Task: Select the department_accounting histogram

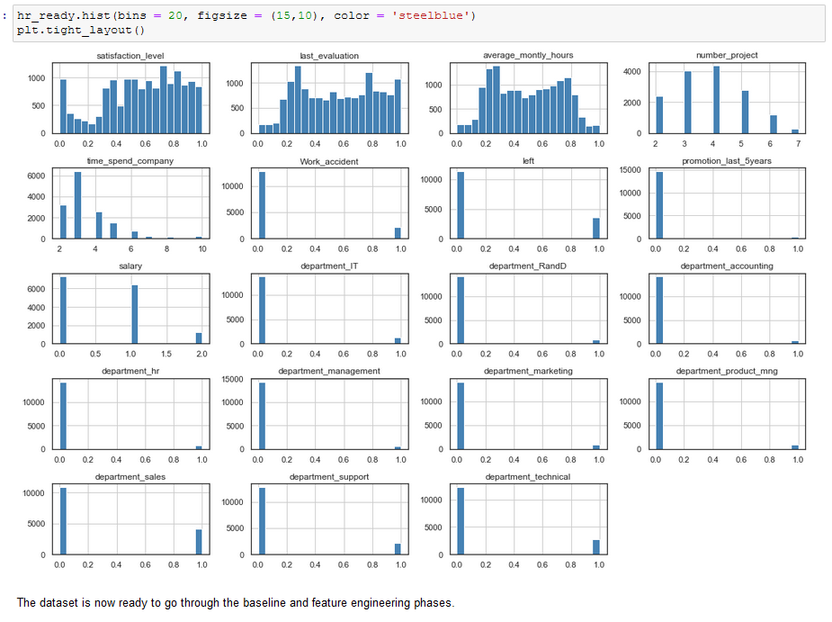Action: 727,309
